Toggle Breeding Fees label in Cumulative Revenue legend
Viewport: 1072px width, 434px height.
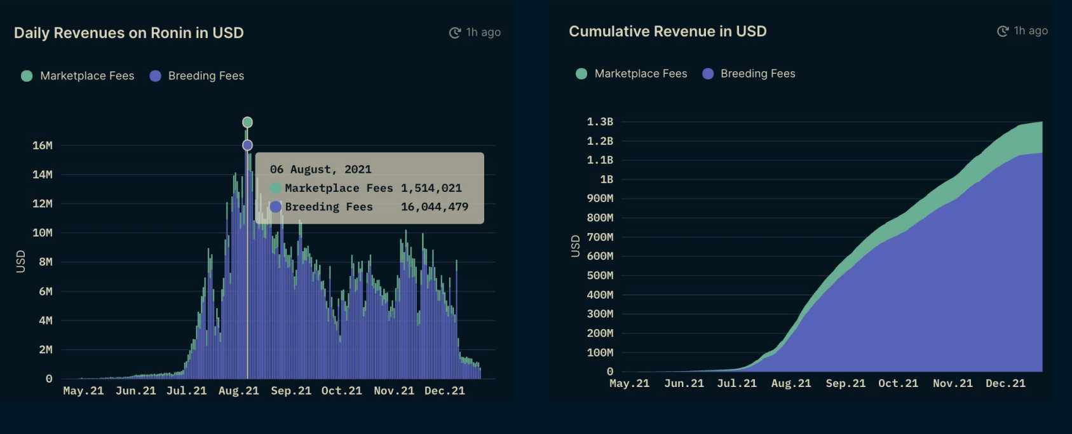tap(757, 74)
